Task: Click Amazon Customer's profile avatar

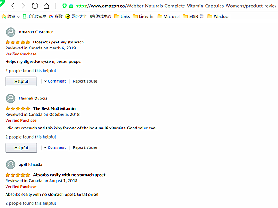Action: [11, 32]
